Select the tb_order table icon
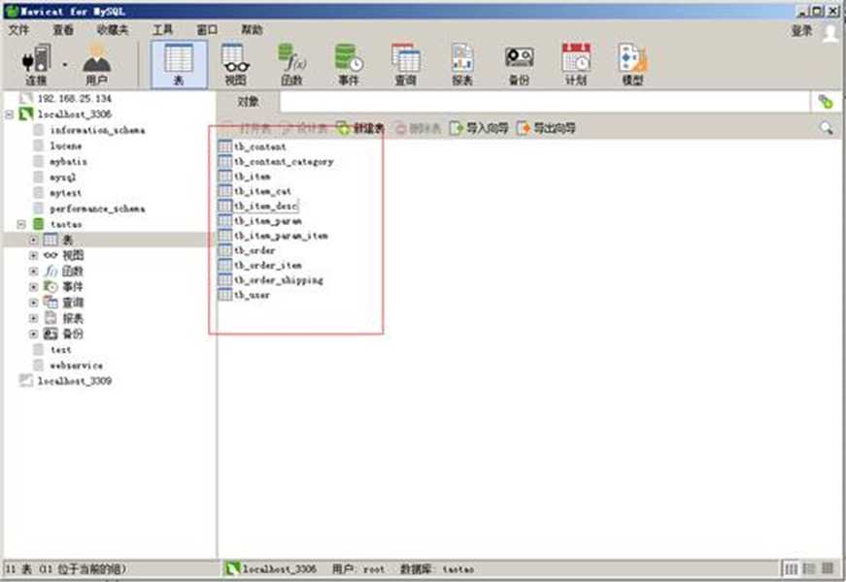Image resolution: width=846 pixels, height=582 pixels. point(225,250)
